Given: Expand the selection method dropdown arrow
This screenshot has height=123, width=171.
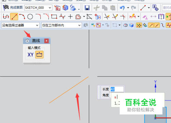Looking at the screenshot, I should click(119, 25).
